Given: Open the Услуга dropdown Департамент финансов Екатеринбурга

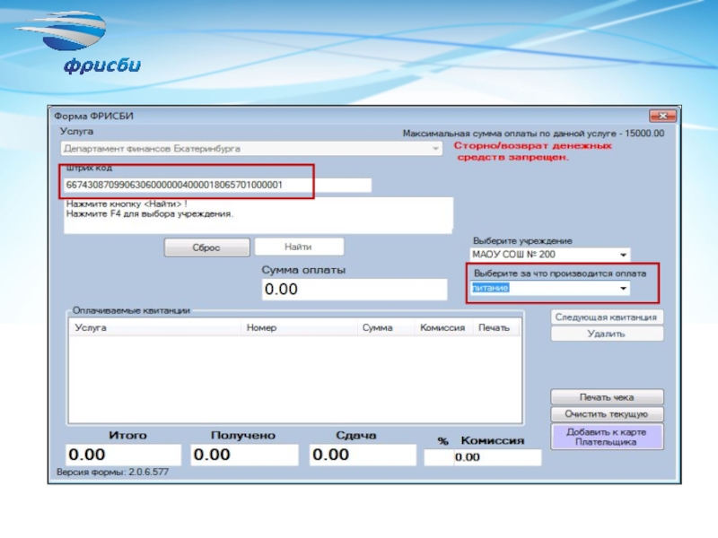Looking at the screenshot, I should click(x=251, y=149).
